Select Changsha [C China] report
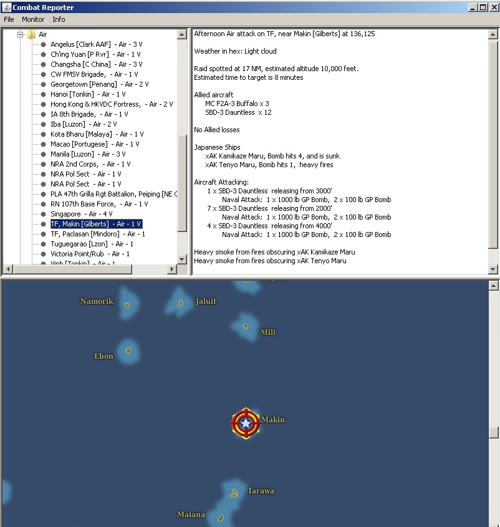Image resolution: width=500 pixels, height=527 pixels. tap(97, 64)
